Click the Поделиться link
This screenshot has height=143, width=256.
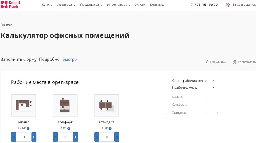(218, 62)
